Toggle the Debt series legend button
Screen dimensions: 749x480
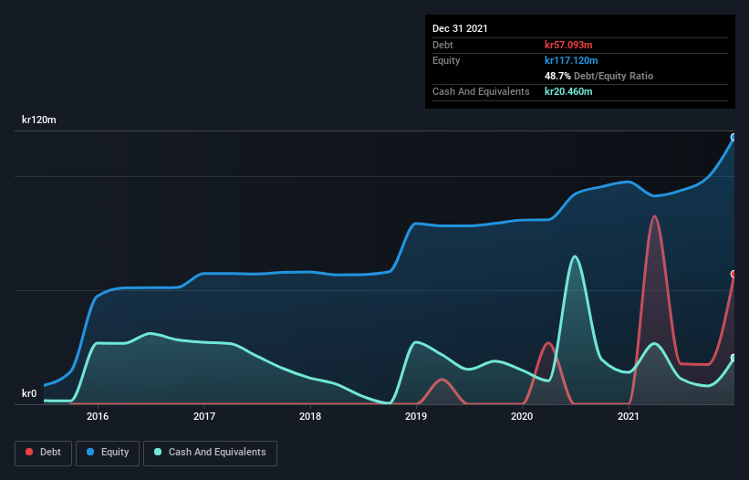click(44, 453)
